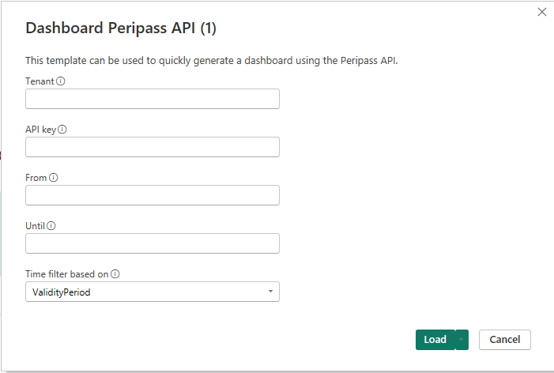Click the Time filter based on label
The width and height of the screenshot is (554, 373).
66,274
